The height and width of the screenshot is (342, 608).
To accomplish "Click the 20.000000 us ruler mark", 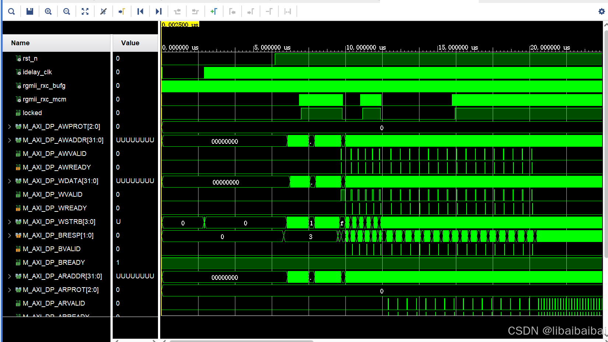I will [x=550, y=47].
